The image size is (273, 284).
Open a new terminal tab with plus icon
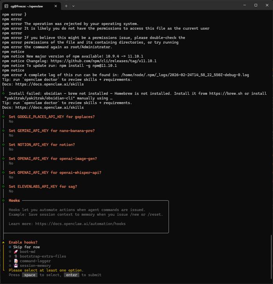click(66, 5)
